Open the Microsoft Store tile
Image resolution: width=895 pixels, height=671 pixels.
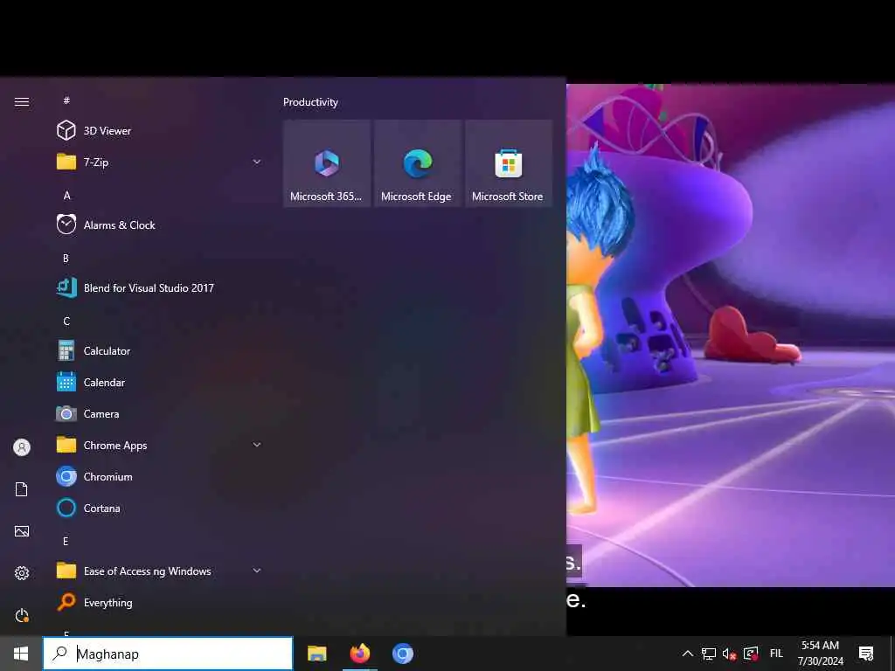tap(509, 163)
